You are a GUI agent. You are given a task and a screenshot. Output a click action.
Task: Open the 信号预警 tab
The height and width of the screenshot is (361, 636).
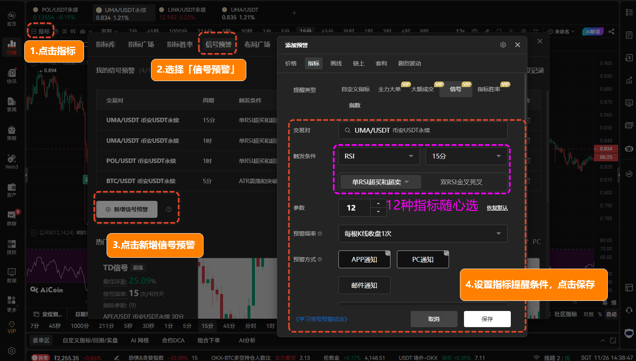pos(218,44)
